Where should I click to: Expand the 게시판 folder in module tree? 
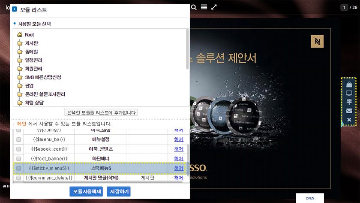coord(32,43)
